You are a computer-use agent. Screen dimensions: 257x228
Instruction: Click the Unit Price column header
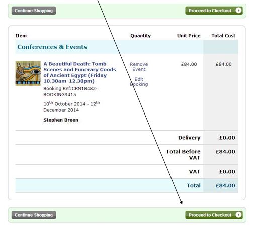pos(189,36)
